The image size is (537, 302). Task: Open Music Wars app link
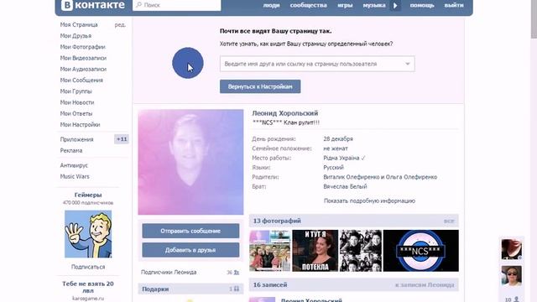[75, 176]
